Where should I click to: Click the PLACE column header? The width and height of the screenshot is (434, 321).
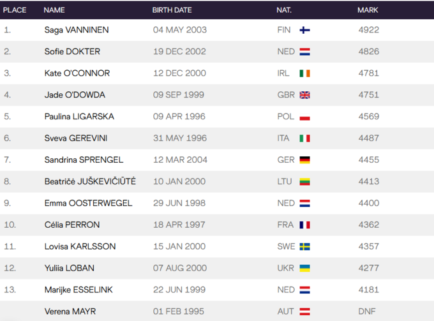[15, 10]
